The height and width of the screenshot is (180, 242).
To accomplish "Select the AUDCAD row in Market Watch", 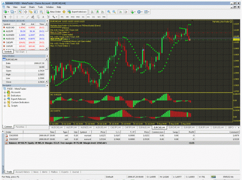I will tap(24, 28).
